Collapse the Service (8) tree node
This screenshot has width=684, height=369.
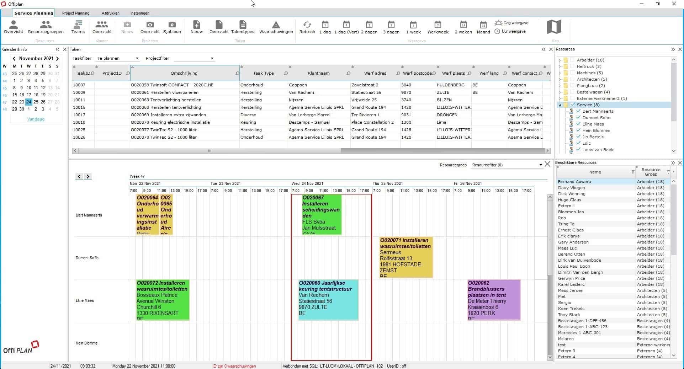pyautogui.click(x=560, y=105)
